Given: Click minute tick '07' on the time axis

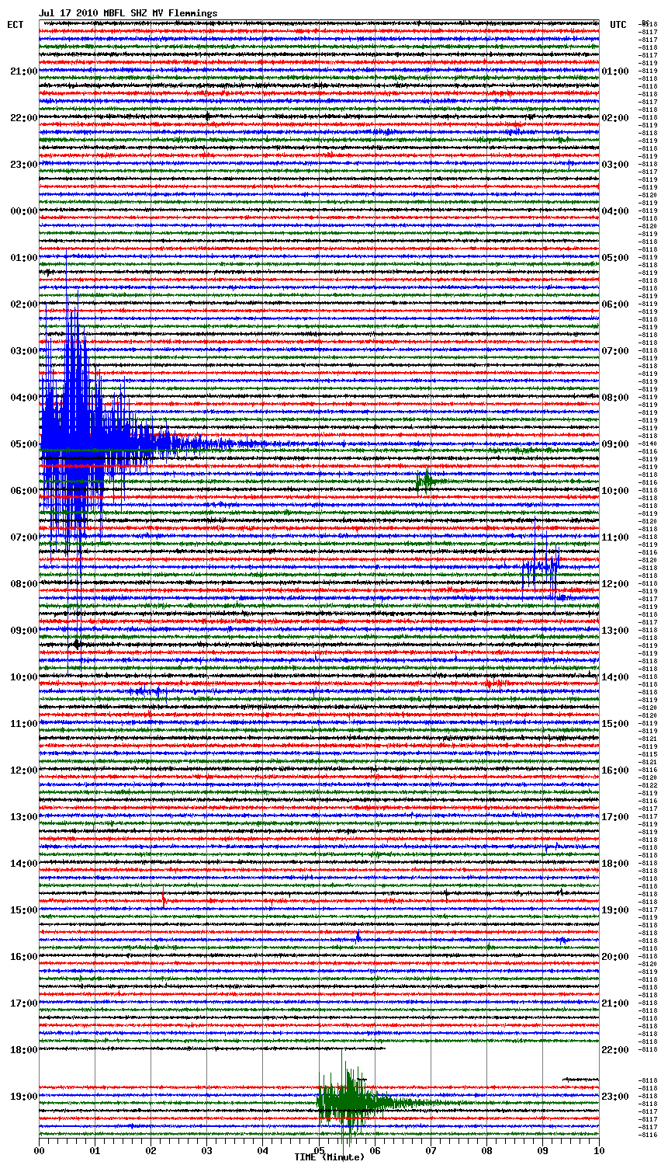Looking at the screenshot, I should click(431, 1150).
